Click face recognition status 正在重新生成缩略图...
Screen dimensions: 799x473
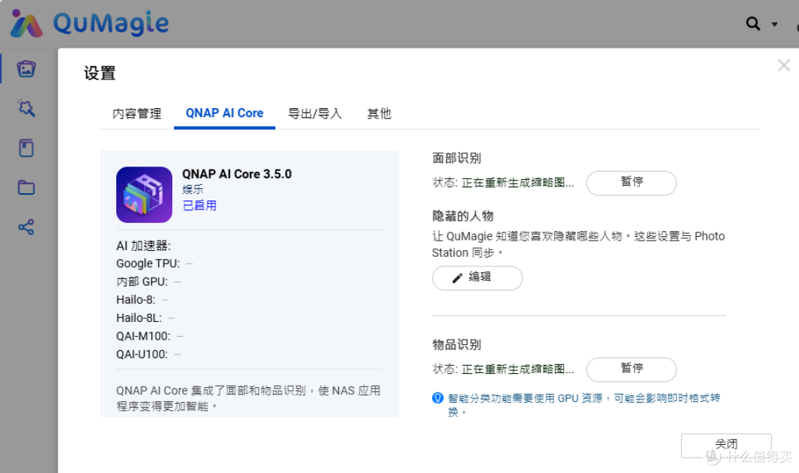(x=518, y=183)
